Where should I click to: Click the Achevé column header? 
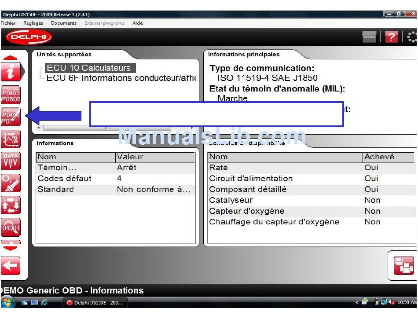[x=389, y=157]
